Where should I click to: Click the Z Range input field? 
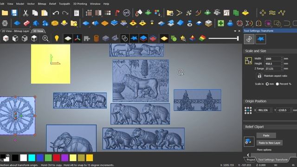272,69
